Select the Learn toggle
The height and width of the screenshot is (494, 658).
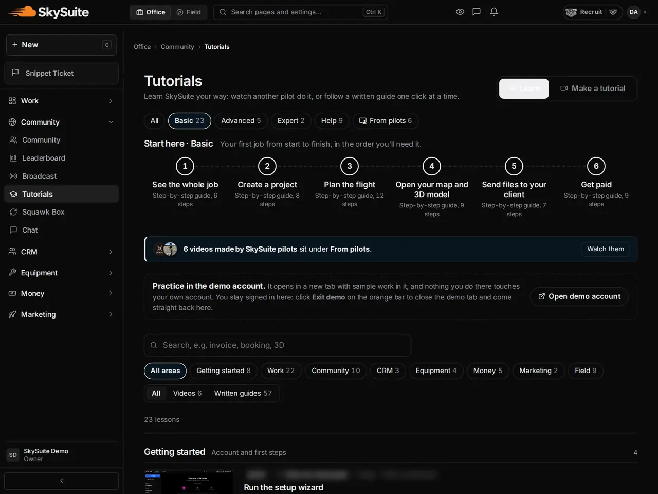click(524, 89)
